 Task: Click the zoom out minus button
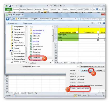(88, 95)
